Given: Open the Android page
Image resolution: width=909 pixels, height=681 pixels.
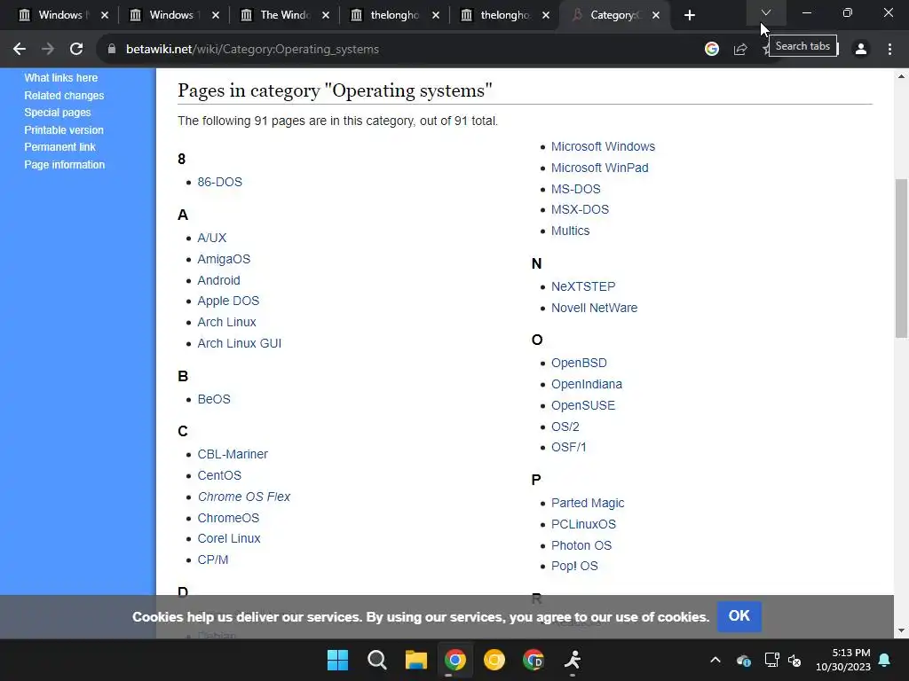Looking at the screenshot, I should 218,280.
